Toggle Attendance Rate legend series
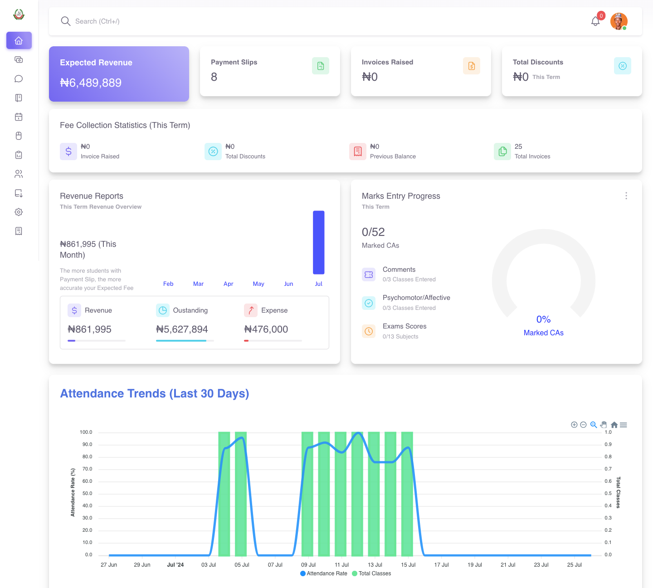This screenshot has height=588, width=653. click(x=324, y=573)
